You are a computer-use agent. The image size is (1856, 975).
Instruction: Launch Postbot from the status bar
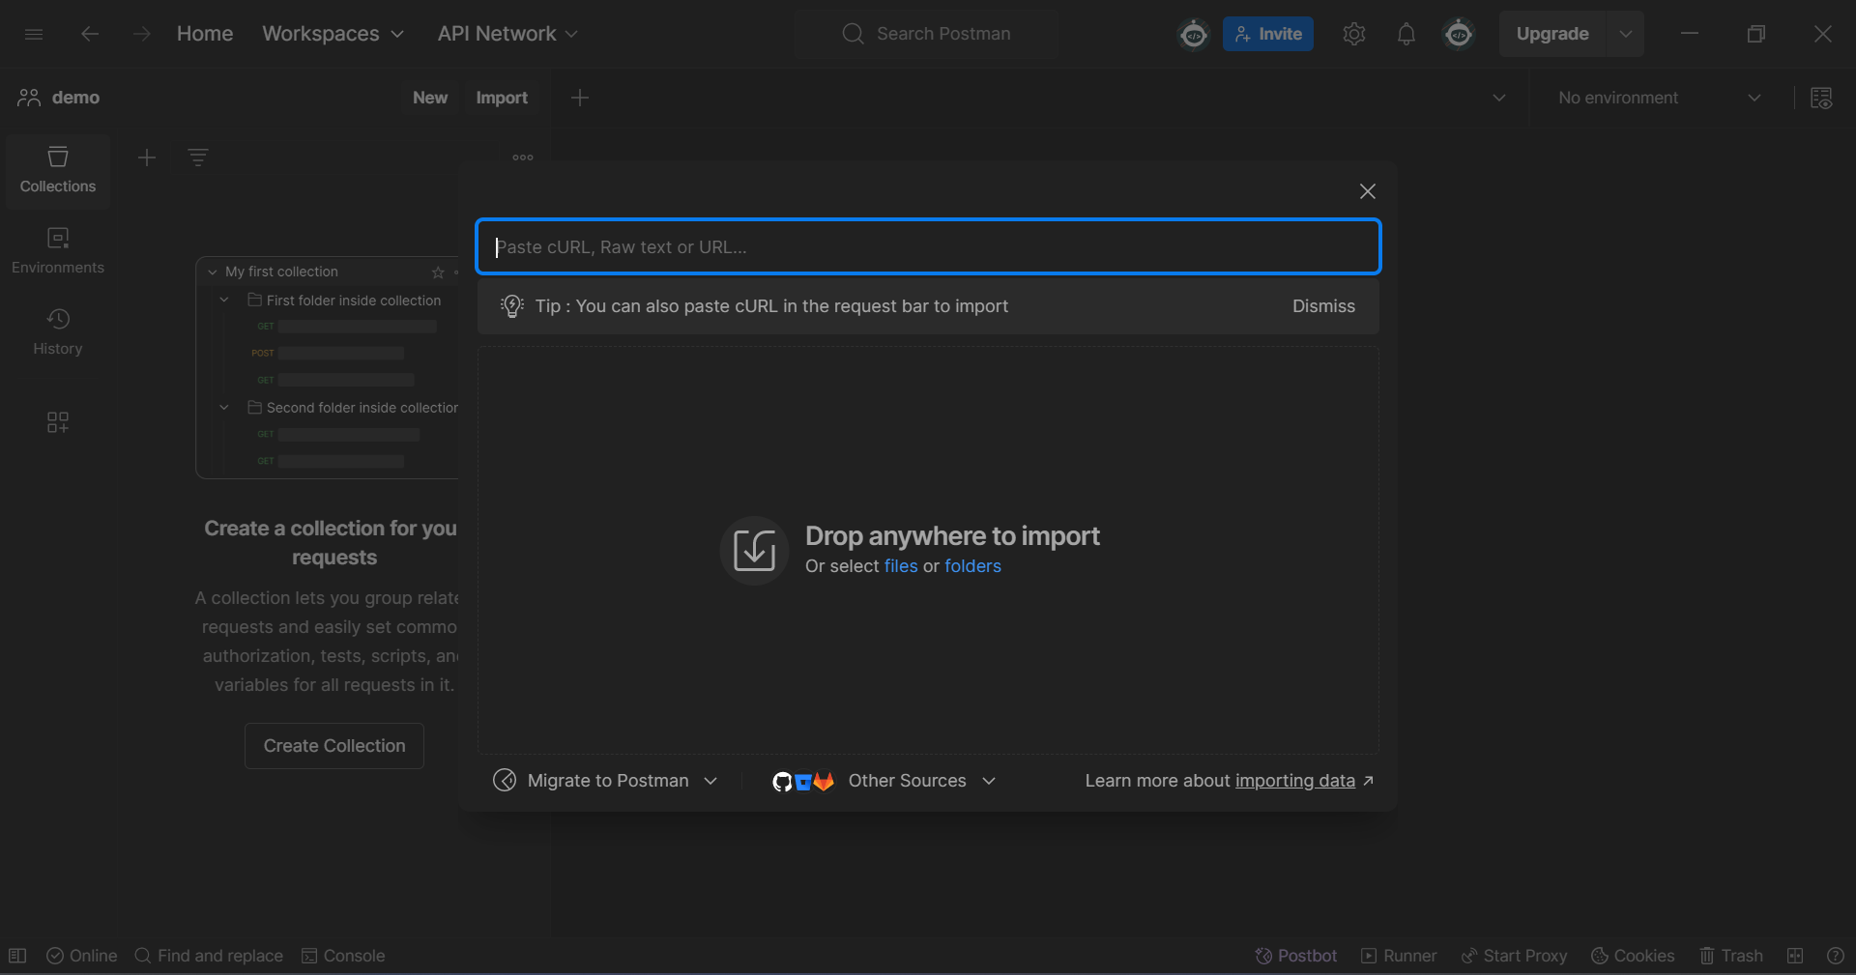point(1295,956)
